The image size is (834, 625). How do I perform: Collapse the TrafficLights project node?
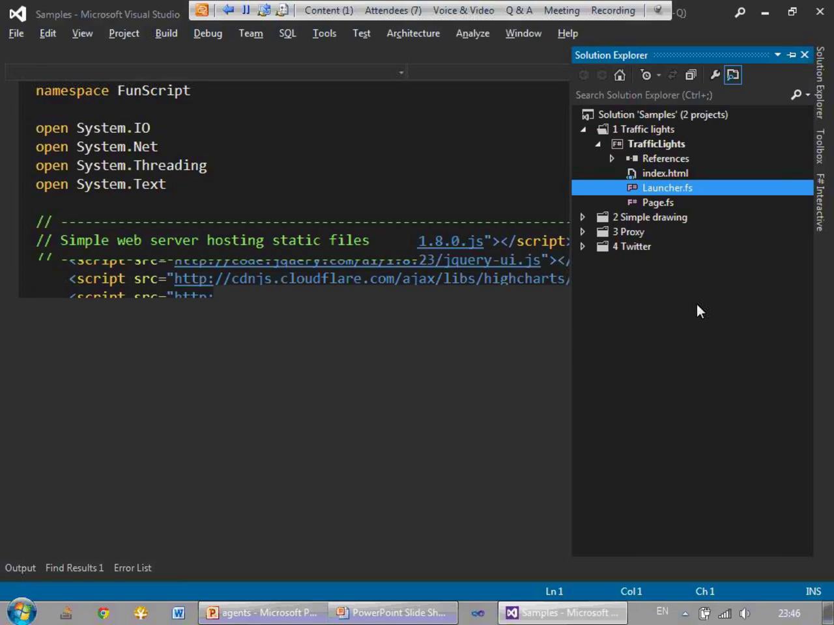point(597,144)
